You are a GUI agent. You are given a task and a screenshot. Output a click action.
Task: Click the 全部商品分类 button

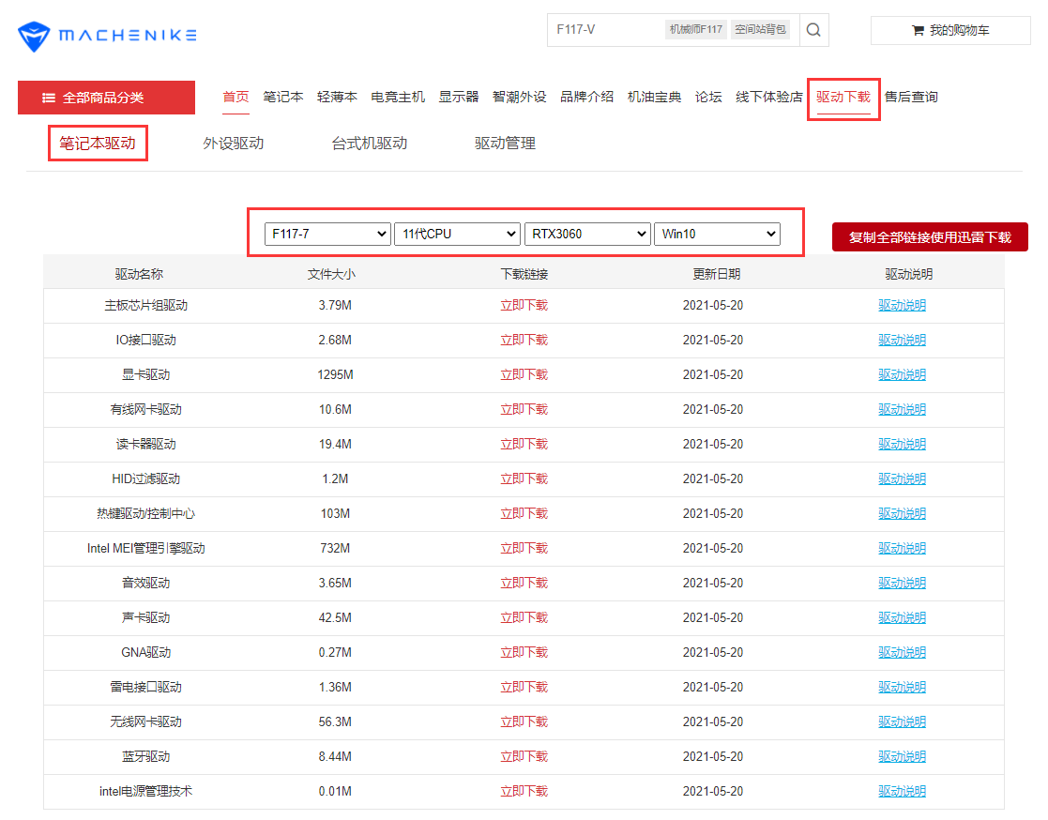pos(106,98)
